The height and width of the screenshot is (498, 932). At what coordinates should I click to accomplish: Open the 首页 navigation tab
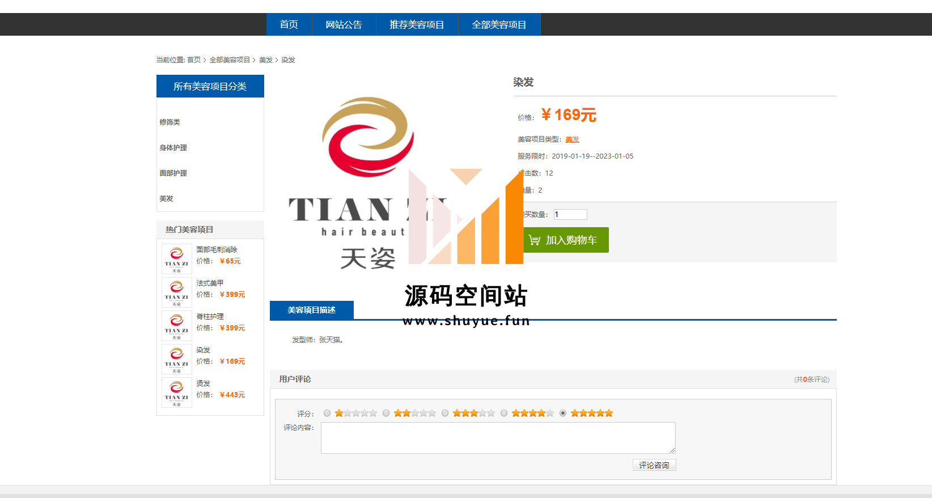point(289,24)
